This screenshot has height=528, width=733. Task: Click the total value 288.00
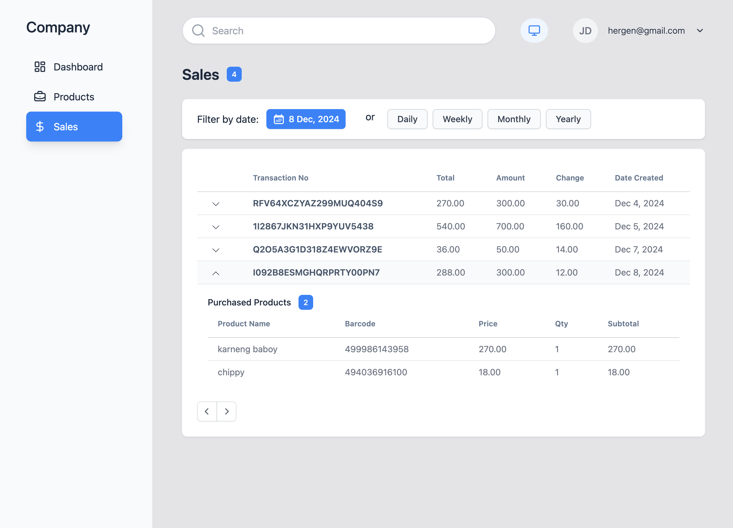pyautogui.click(x=450, y=272)
